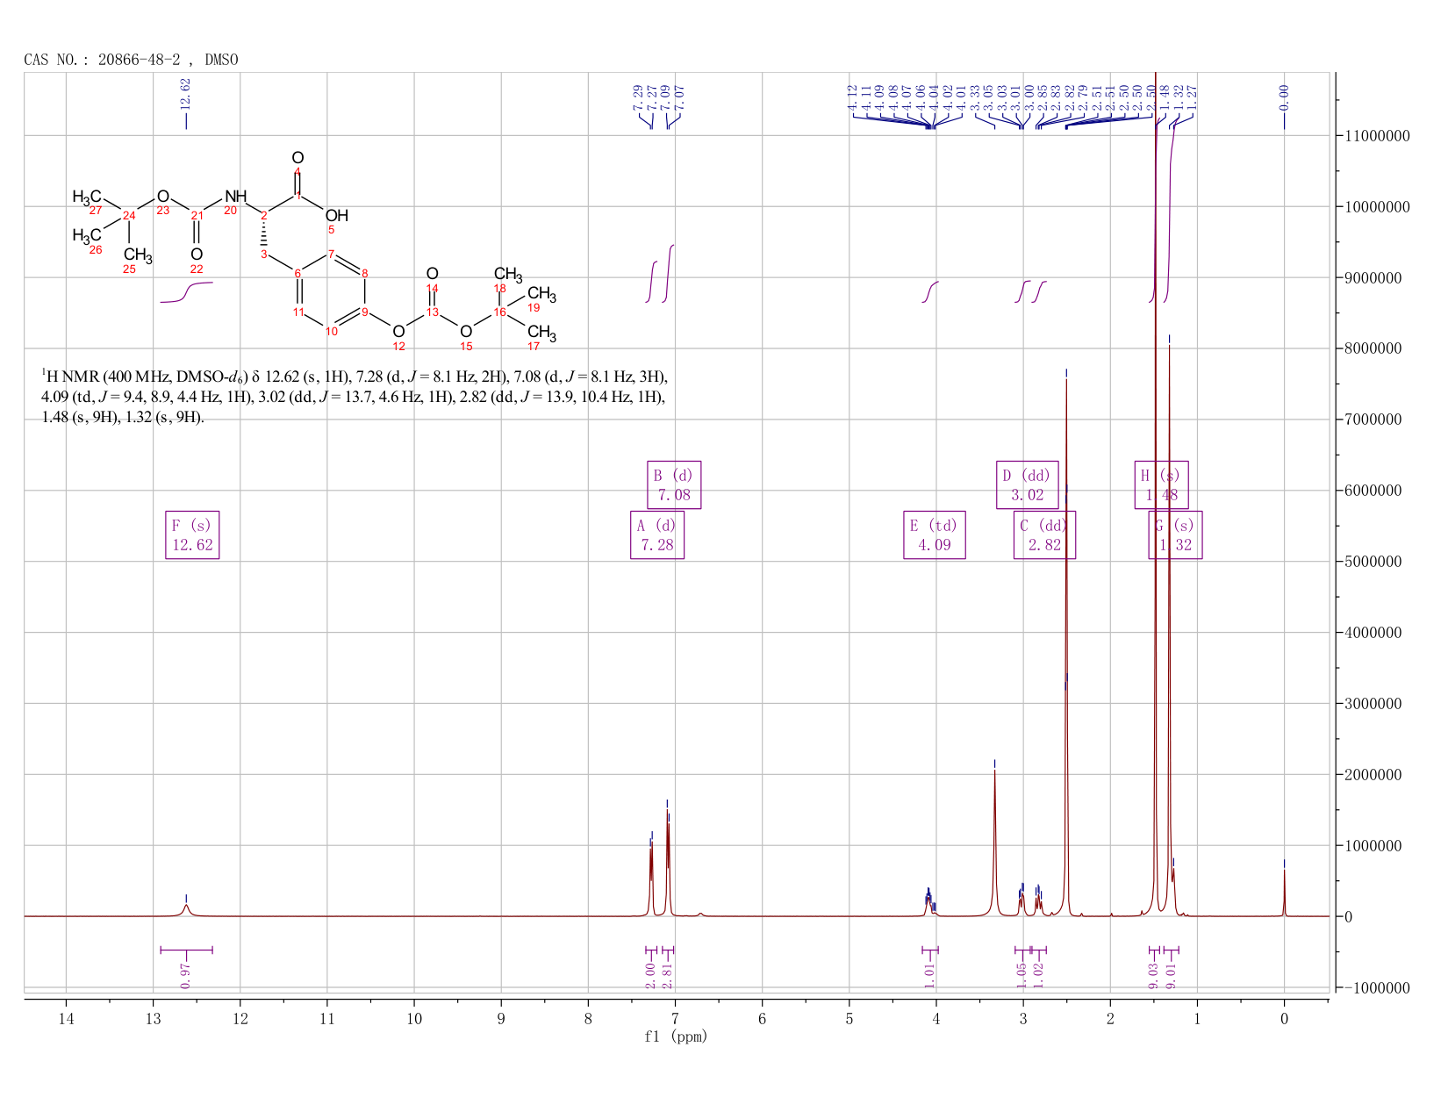The height and width of the screenshot is (1119, 1448).
Task: Click the 7.29 peak label at top
Action: tap(637, 97)
